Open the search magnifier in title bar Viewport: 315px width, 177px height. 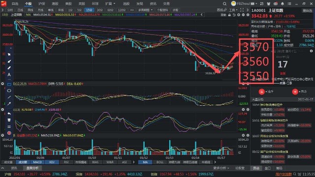click(224, 3)
